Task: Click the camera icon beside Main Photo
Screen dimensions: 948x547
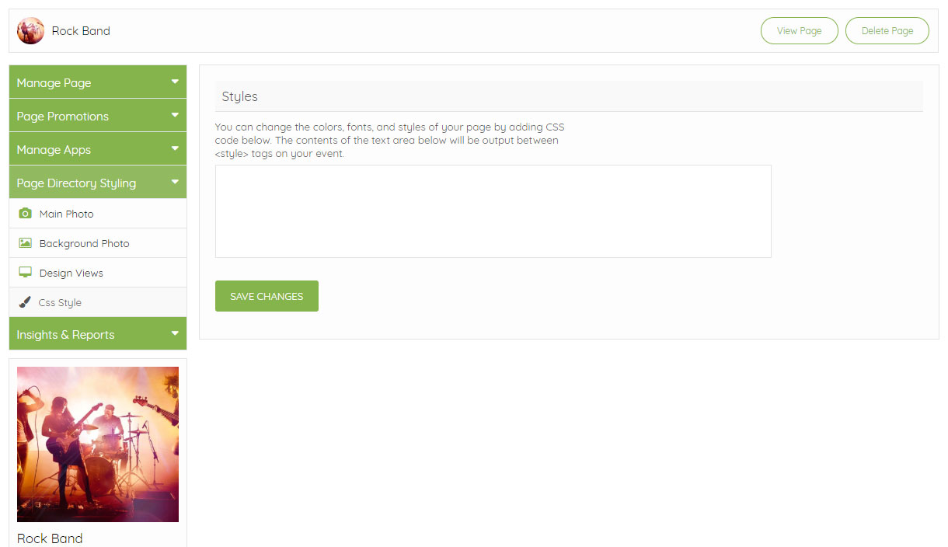Action: (25, 214)
